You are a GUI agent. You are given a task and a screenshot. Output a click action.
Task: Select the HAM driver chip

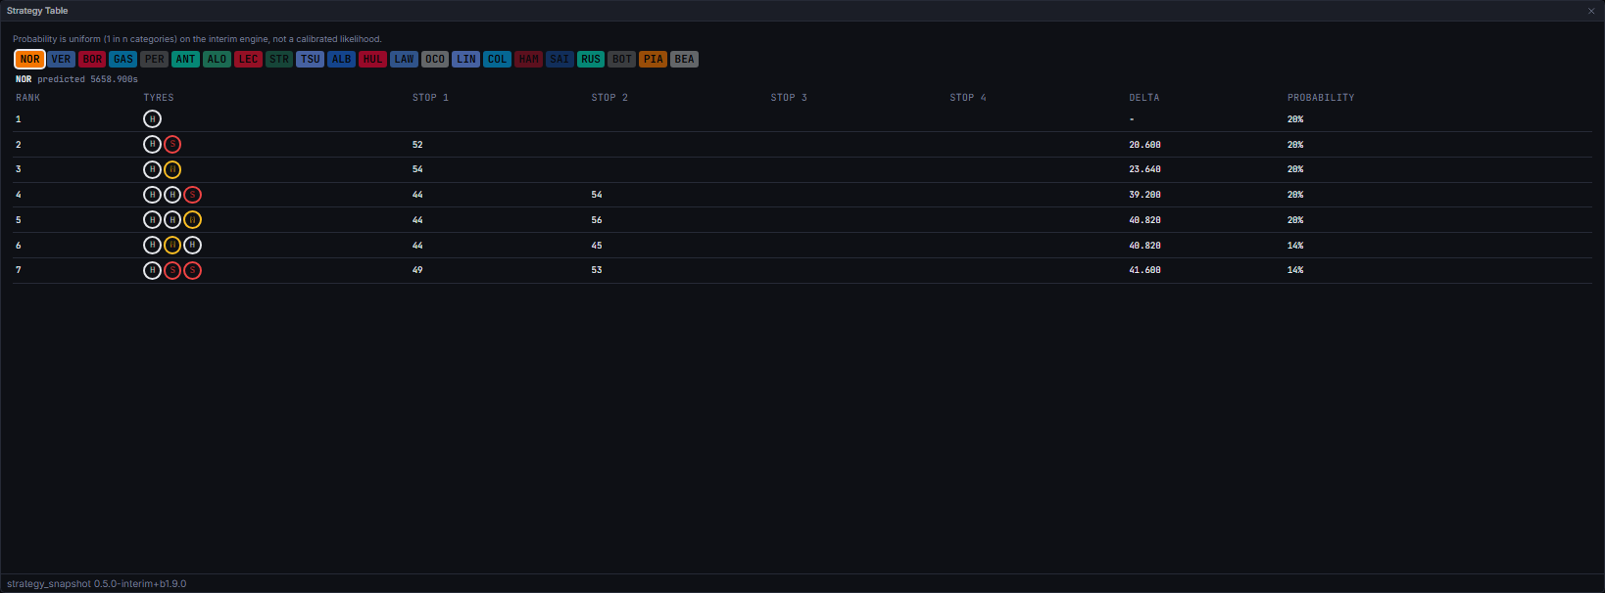coord(528,59)
